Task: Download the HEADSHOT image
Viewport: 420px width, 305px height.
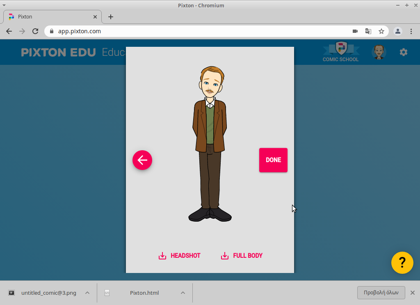Action: (180, 256)
